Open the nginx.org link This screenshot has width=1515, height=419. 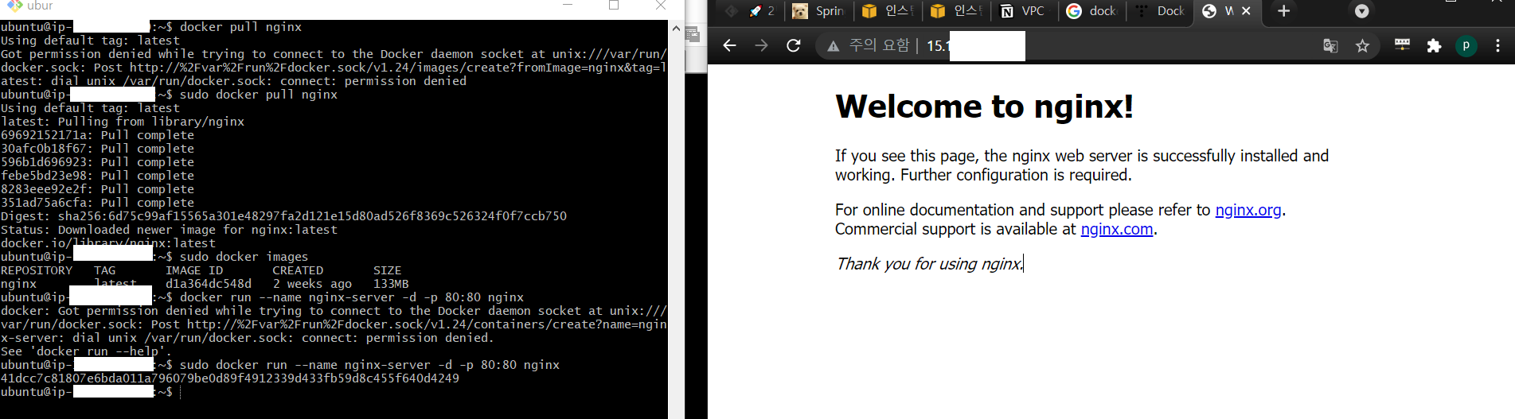click(1248, 210)
